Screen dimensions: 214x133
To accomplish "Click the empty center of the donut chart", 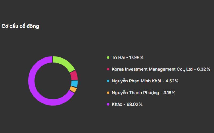I will (x=53, y=81).
